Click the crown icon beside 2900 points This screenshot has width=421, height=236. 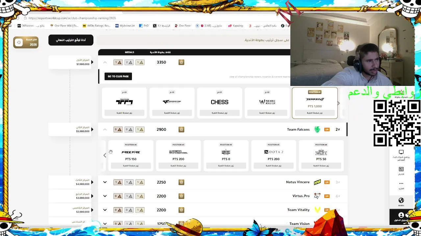tap(181, 129)
